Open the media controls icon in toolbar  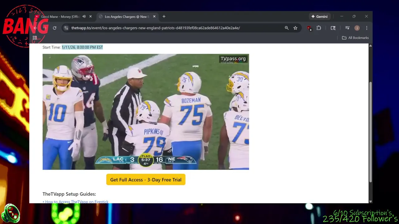point(347,28)
